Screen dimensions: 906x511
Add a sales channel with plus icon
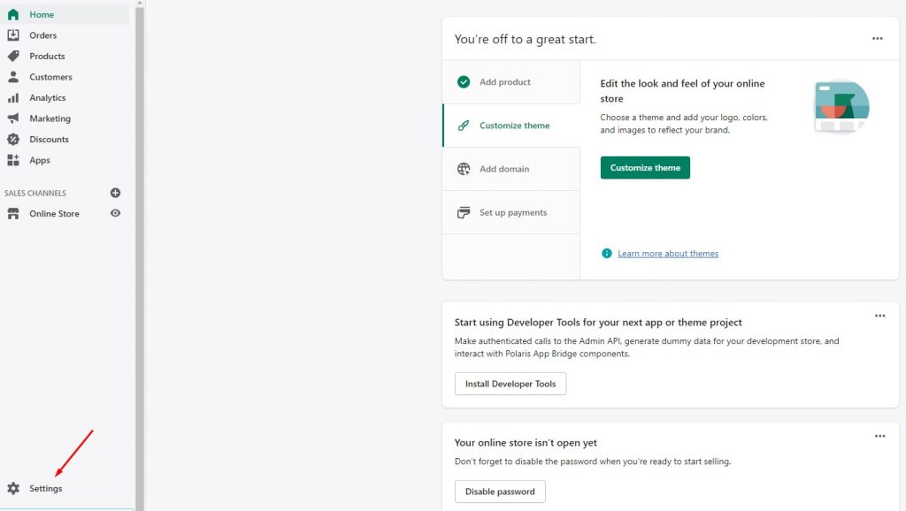pos(116,193)
